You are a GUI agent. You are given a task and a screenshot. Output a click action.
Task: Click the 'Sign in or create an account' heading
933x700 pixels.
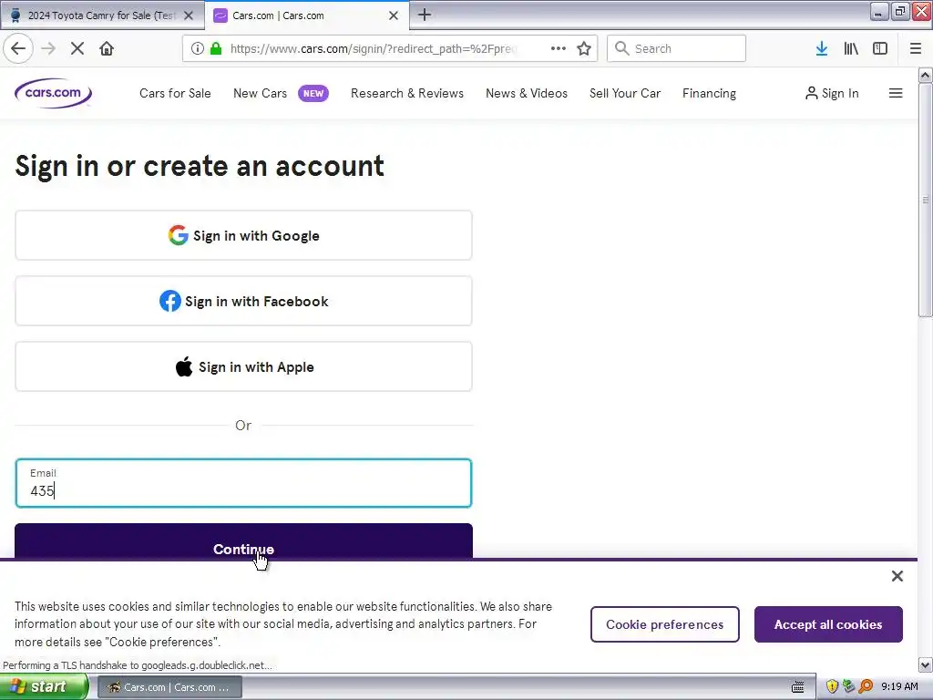(200, 166)
